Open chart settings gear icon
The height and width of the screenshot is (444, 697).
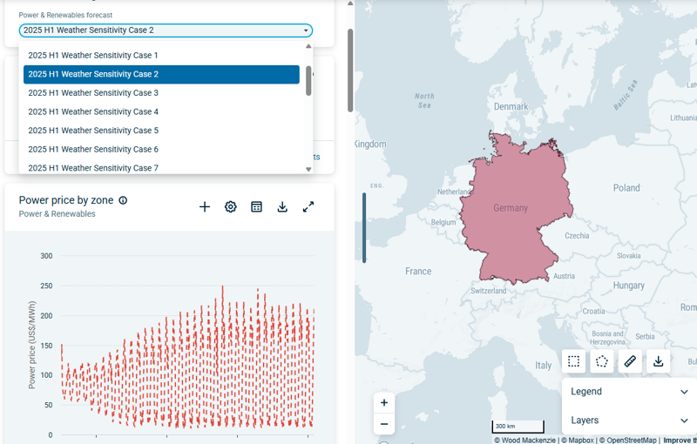point(231,207)
